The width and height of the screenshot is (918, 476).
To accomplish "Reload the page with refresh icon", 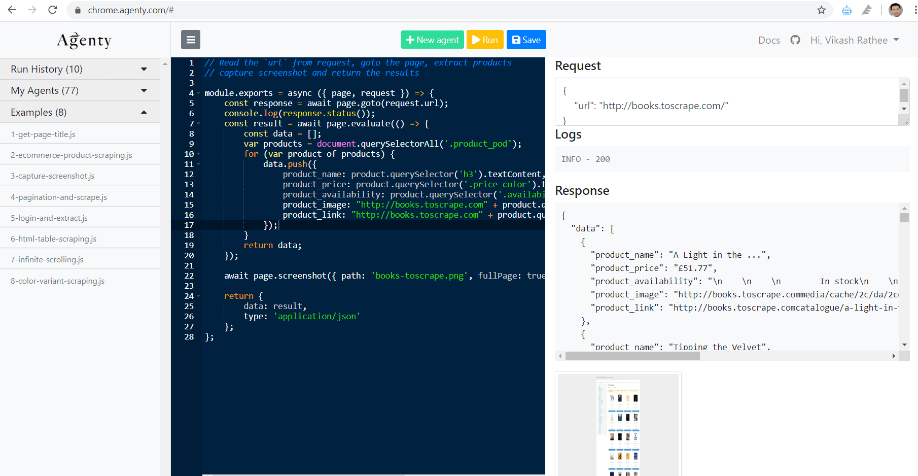I will [53, 10].
